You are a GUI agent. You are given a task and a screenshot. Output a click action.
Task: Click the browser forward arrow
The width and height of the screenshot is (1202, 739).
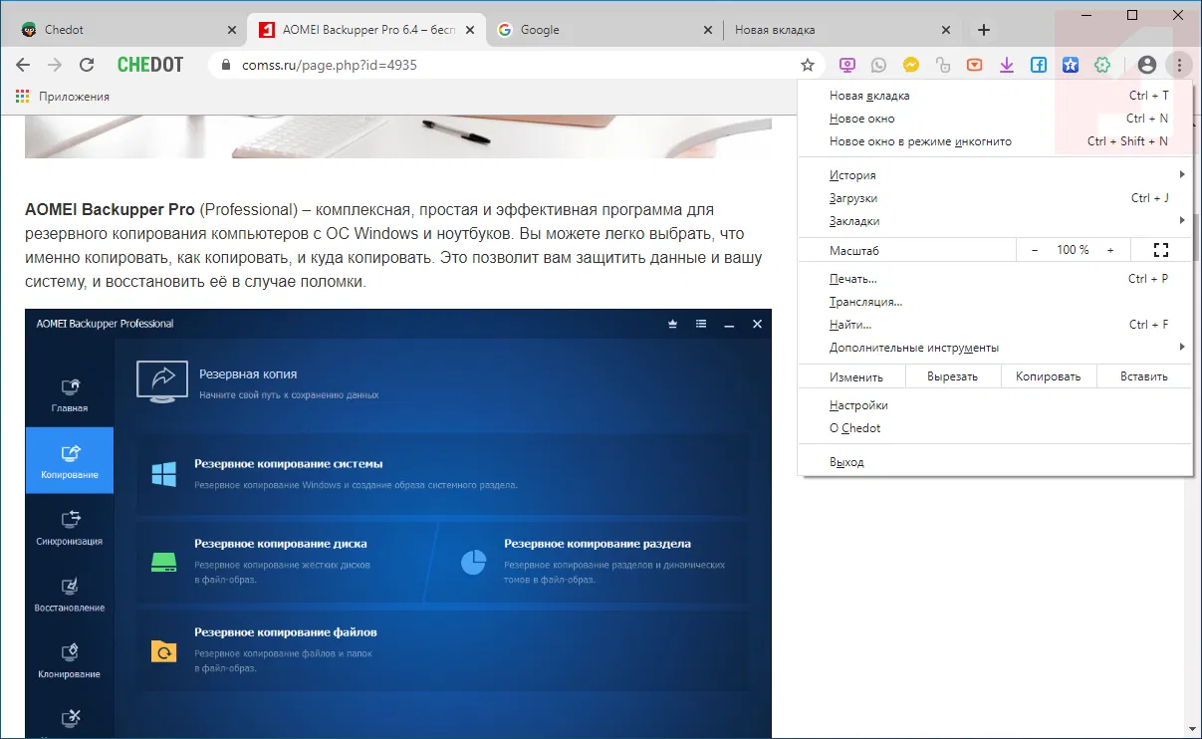55,65
